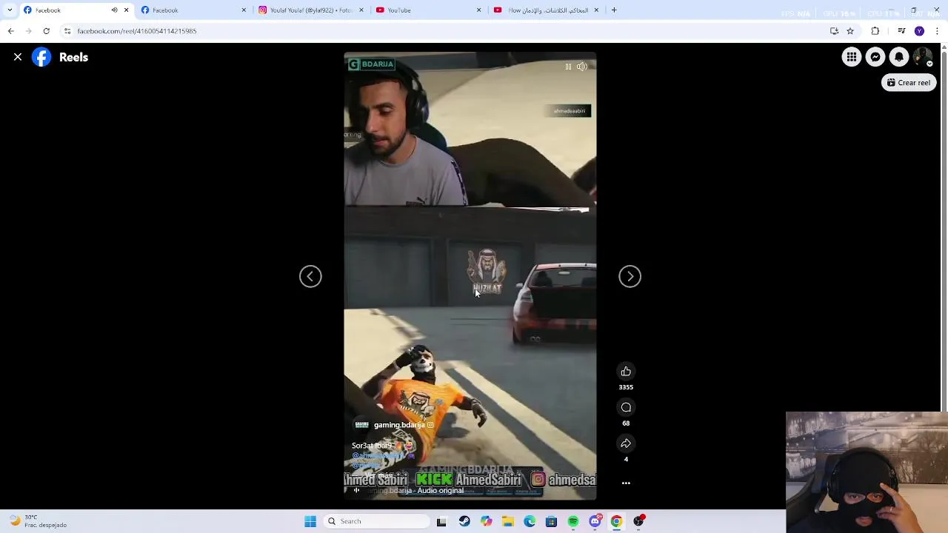The height and width of the screenshot is (533, 948).
Task: Close the first Facebook tab
Action: click(126, 10)
